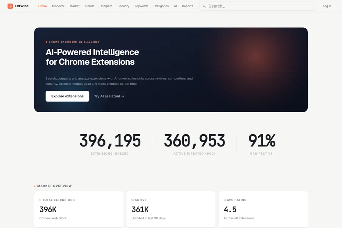Open the Home nav item
The image size is (342, 228).
pos(42,6)
